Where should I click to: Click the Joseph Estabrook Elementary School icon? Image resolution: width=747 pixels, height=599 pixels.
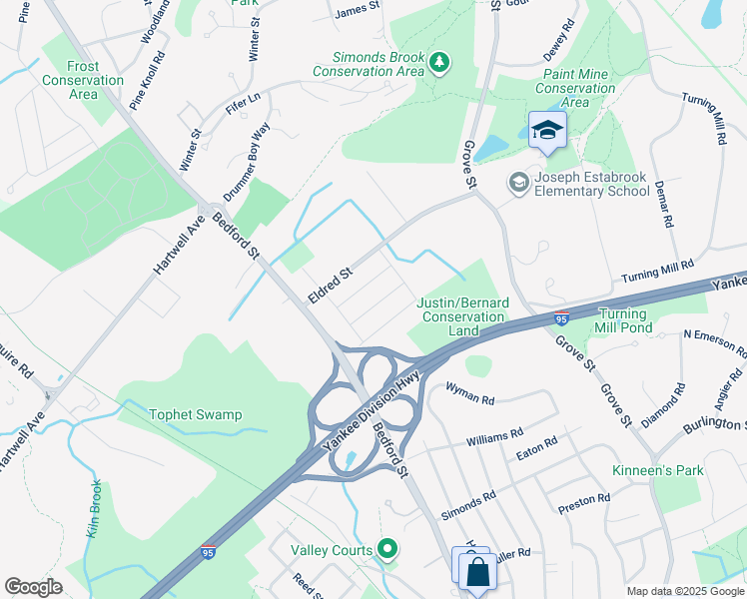coord(518,184)
